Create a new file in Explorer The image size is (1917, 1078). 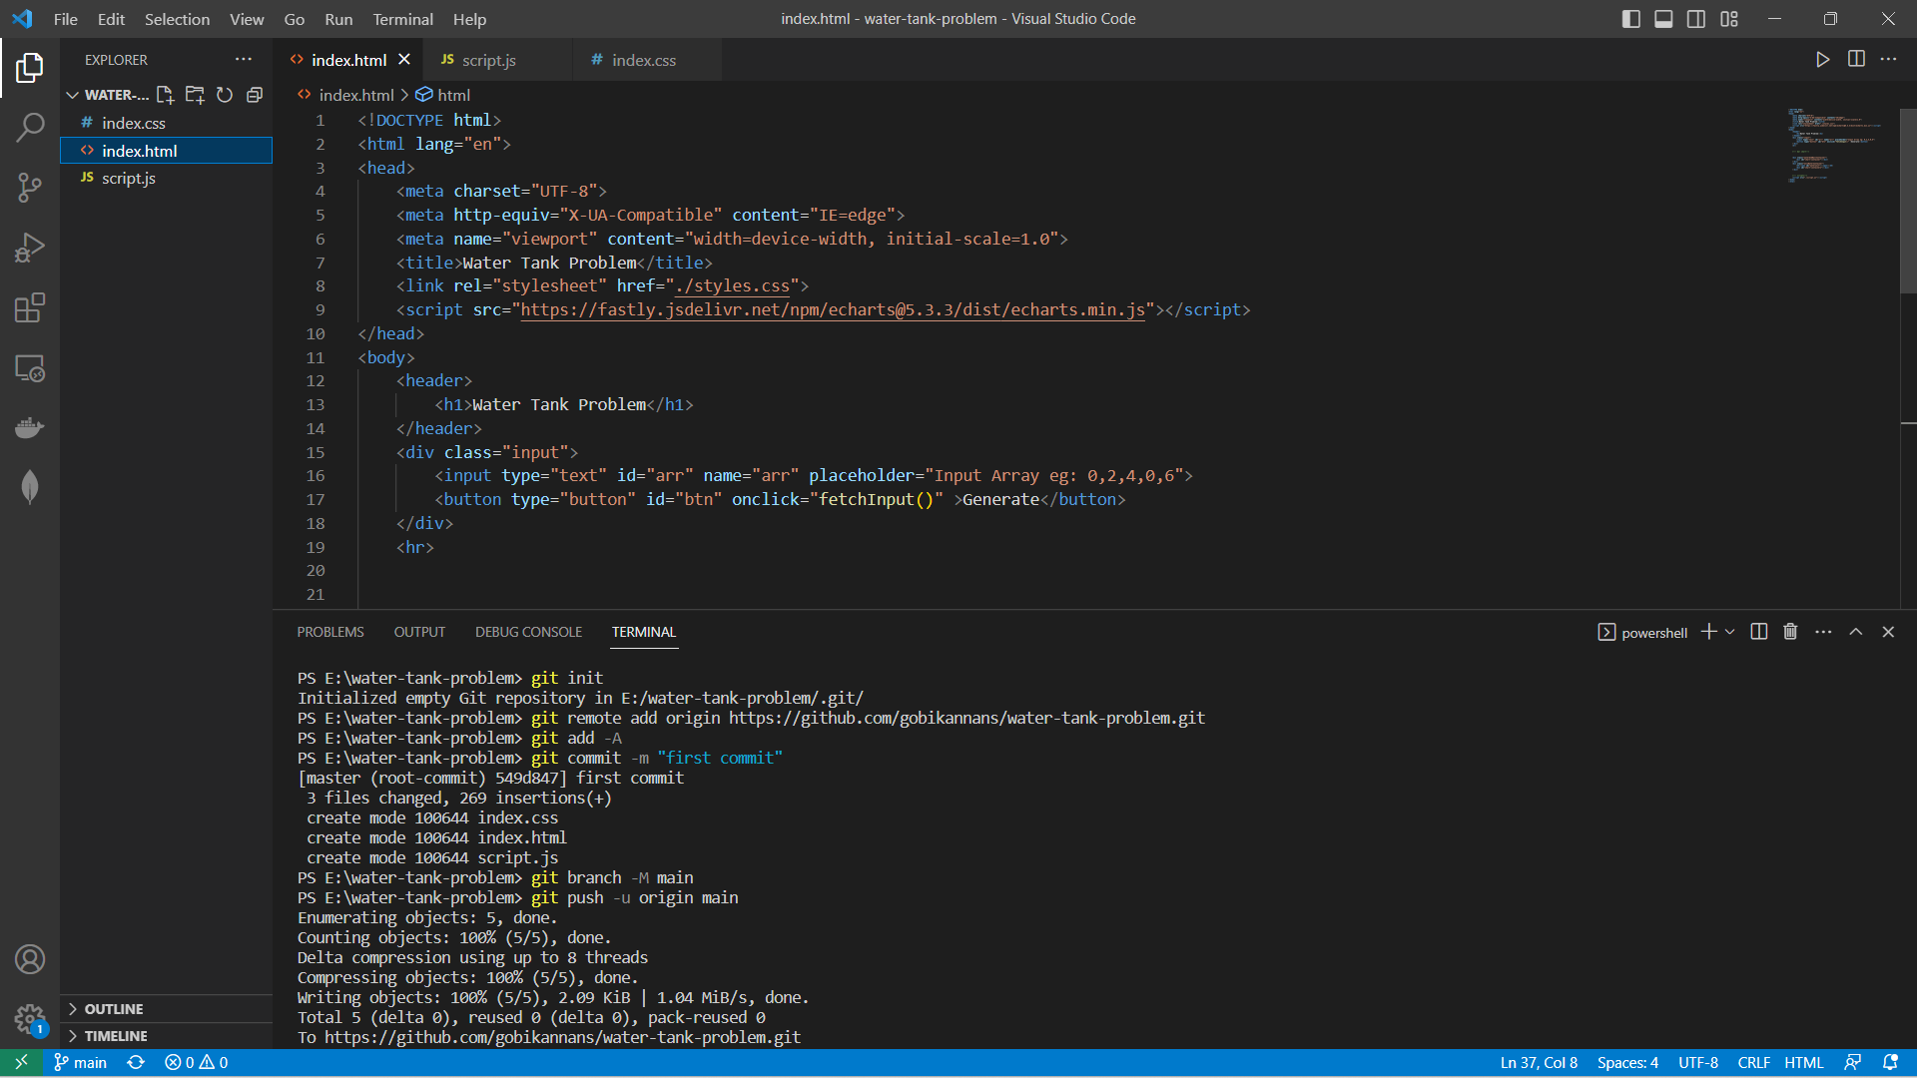click(x=166, y=95)
